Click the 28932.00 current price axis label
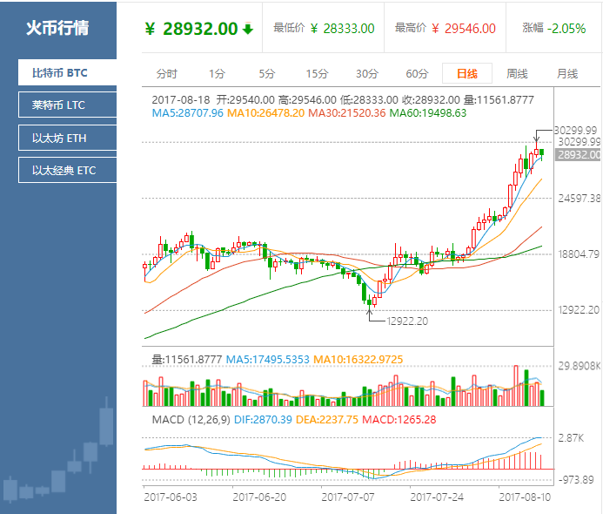The width and height of the screenshot is (603, 514). click(579, 154)
